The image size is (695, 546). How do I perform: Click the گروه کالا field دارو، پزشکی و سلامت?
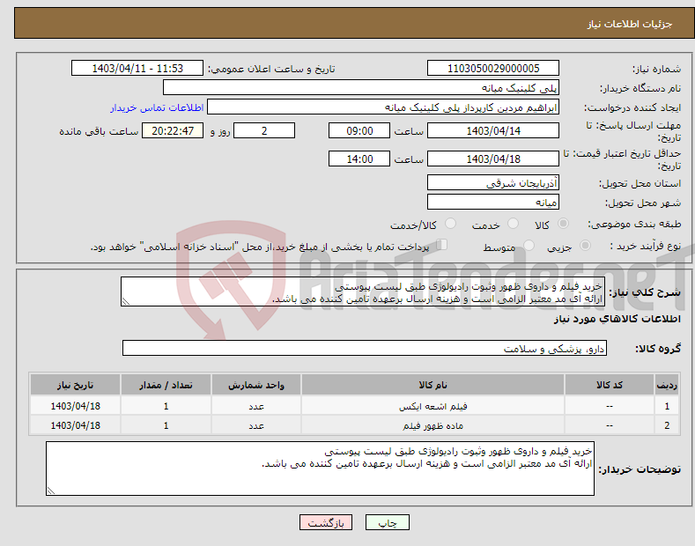(365, 349)
